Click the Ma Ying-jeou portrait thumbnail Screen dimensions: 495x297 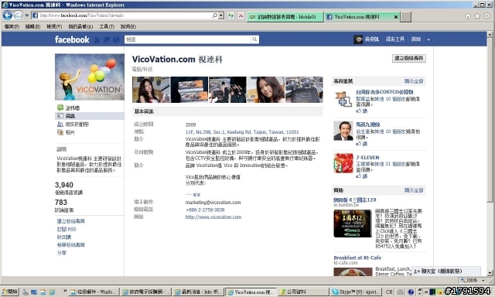pyautogui.click(x=343, y=131)
